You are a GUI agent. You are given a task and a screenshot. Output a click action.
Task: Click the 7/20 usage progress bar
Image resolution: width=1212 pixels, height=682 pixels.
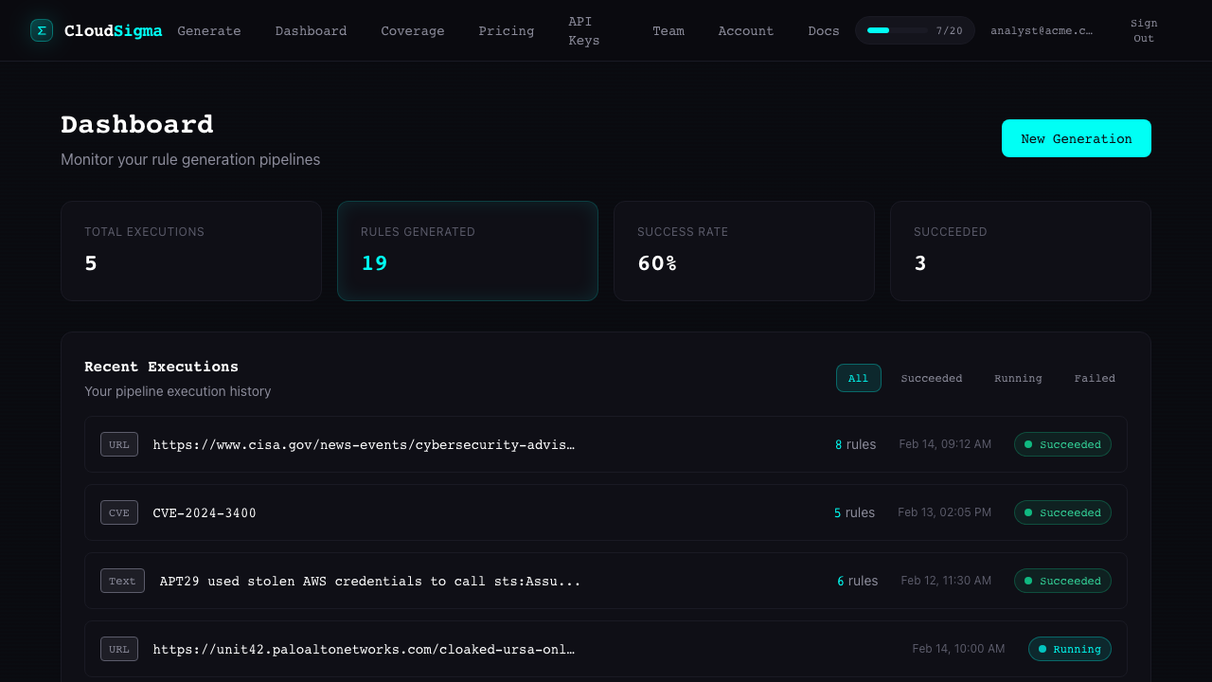[x=915, y=30]
